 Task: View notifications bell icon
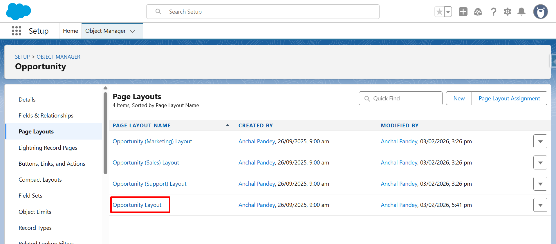pyautogui.click(x=521, y=12)
